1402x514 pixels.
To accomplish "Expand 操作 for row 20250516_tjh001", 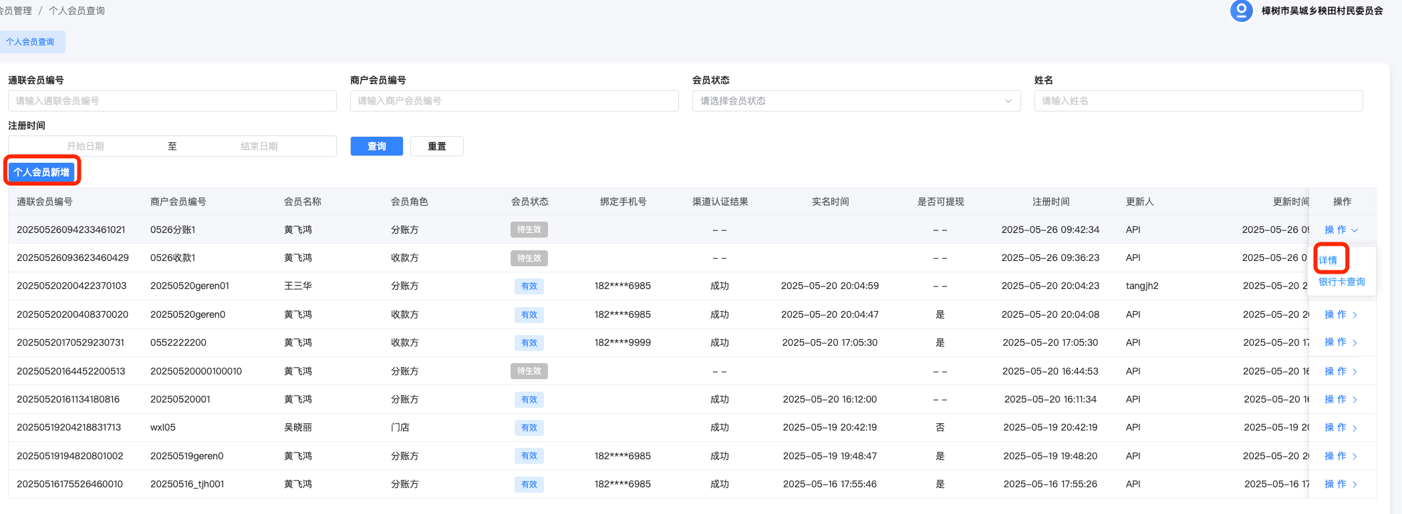I will point(1341,484).
